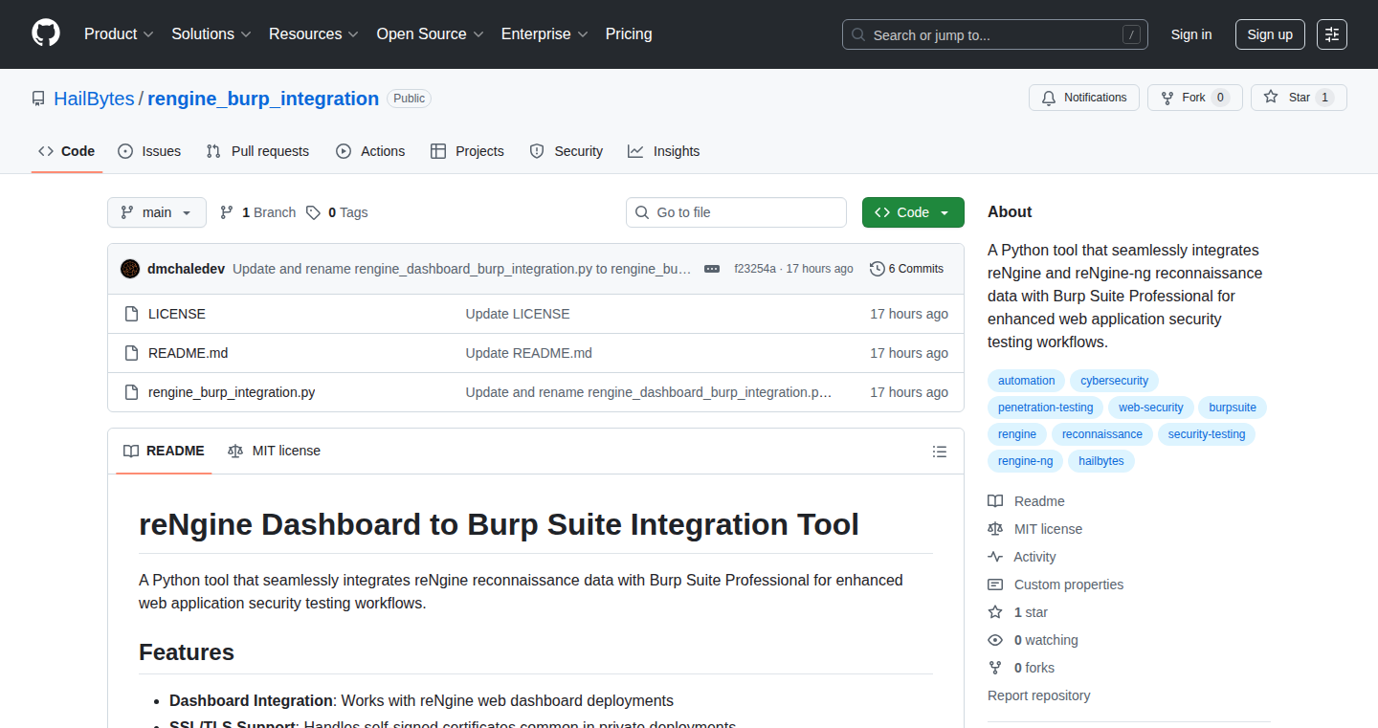Open the appearance settings icon button
The width and height of the screenshot is (1378, 728).
1332,34
